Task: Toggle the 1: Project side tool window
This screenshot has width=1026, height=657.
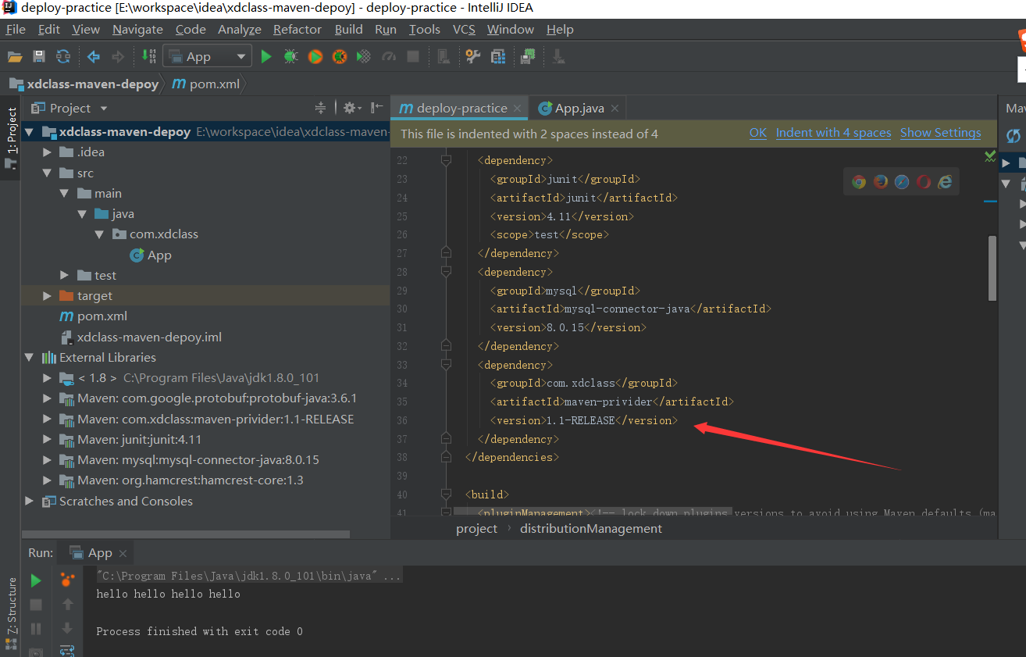Action: tap(11, 138)
